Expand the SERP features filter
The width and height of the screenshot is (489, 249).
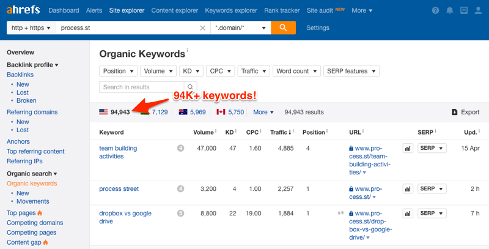351,71
